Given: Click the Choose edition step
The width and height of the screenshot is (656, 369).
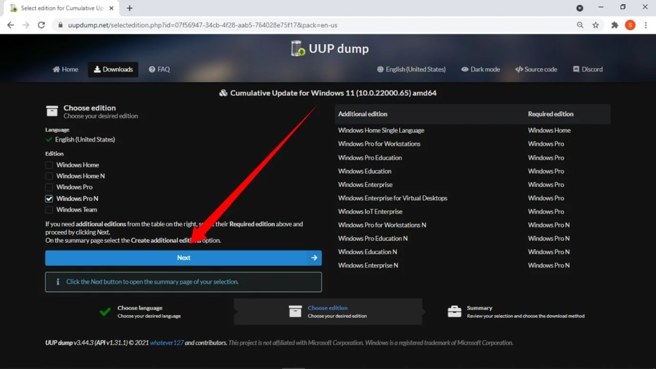Looking at the screenshot, I should click(x=328, y=311).
